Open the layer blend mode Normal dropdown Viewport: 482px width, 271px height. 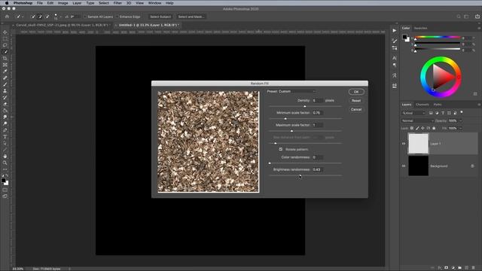click(x=417, y=120)
